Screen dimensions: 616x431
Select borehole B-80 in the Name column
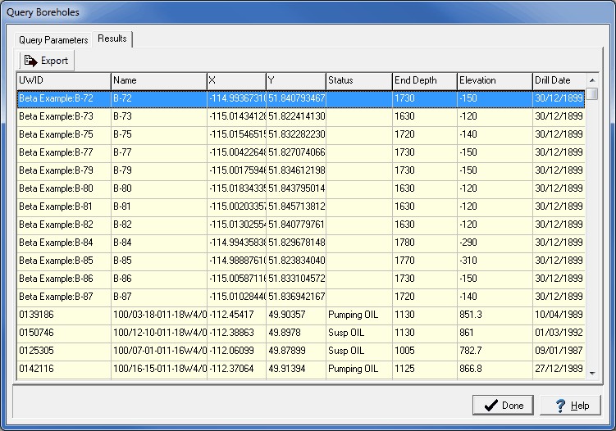pyautogui.click(x=158, y=188)
